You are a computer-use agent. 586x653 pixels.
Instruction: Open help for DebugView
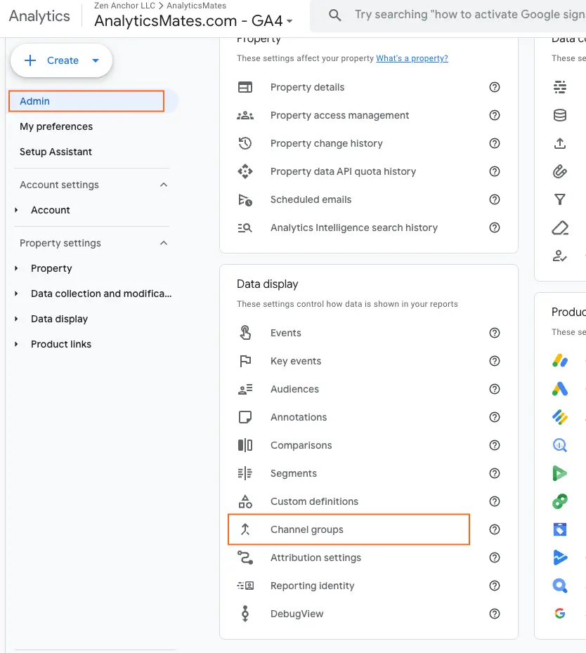point(495,614)
